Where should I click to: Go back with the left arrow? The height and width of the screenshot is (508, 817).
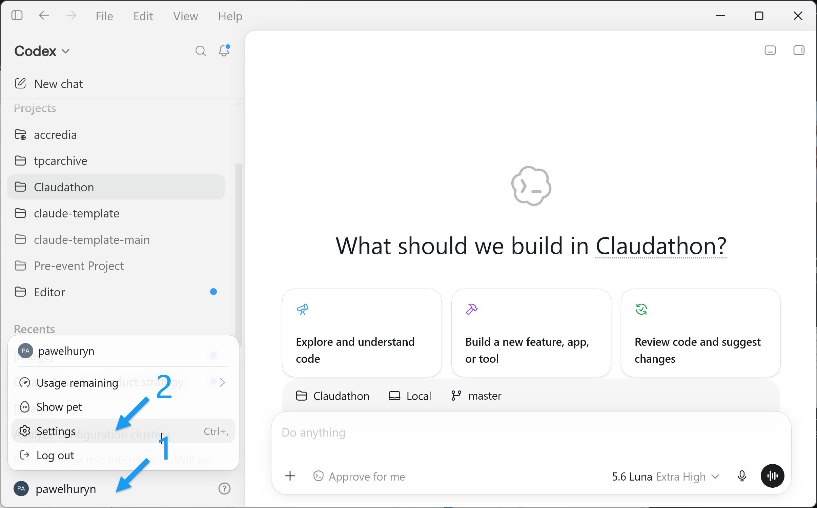tap(44, 16)
